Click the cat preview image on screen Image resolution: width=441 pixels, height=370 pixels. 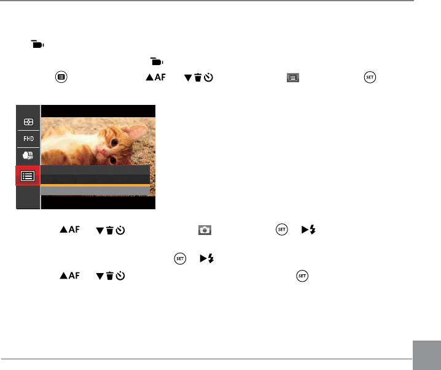coord(98,141)
